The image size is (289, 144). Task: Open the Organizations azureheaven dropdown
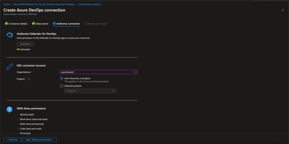(x=99, y=72)
